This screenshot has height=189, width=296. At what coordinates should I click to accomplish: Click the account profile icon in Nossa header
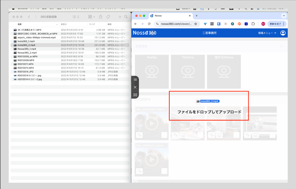point(283,33)
